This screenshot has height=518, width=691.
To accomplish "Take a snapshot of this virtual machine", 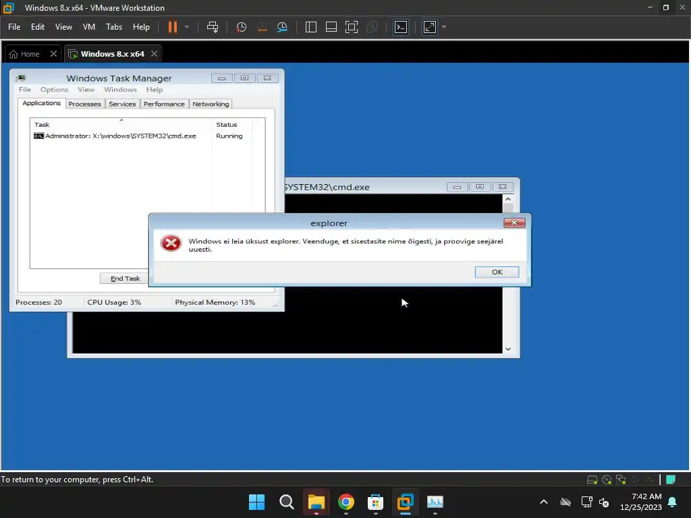I will pyautogui.click(x=241, y=27).
